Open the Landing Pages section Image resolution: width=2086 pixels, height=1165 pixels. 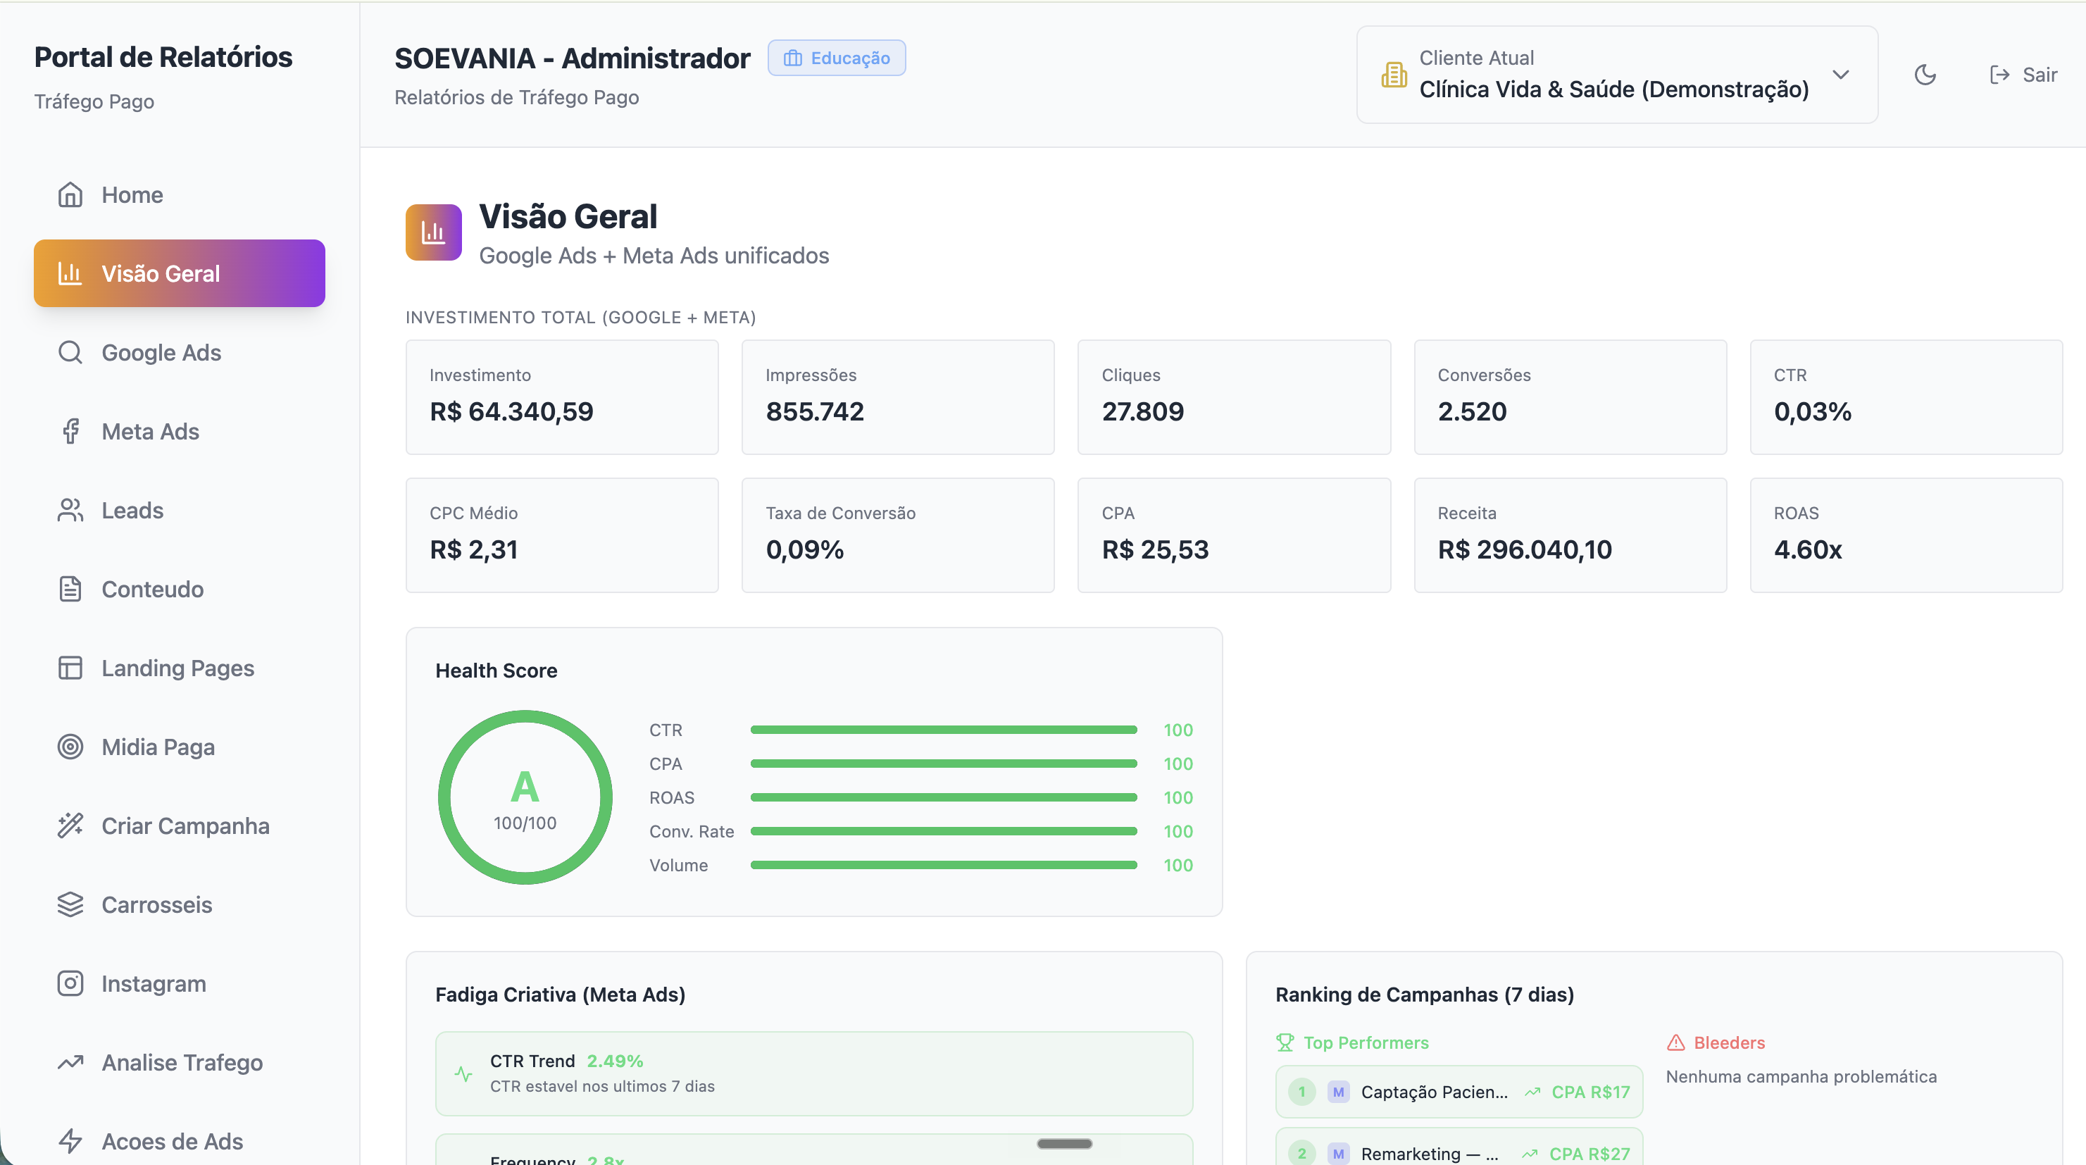179,668
